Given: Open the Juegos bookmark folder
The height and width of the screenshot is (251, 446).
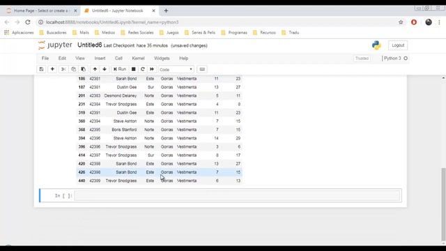Looking at the screenshot, I should [169, 33].
